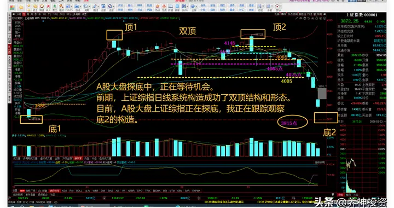394x208 pixels.
Task: Switch chart period to 30分
Action: 62,14
